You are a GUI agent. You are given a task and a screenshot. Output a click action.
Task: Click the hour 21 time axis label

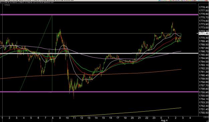(x=139, y=118)
